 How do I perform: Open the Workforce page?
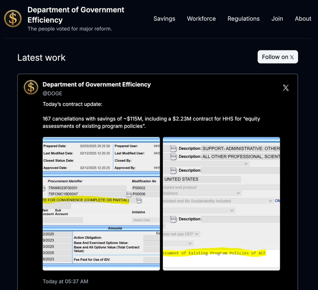(x=201, y=19)
